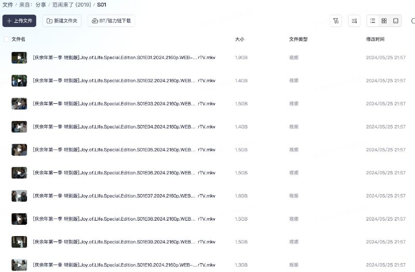The image size is (415, 272).
Task: Select the S01E05 file name
Action: pyautogui.click(x=124, y=149)
